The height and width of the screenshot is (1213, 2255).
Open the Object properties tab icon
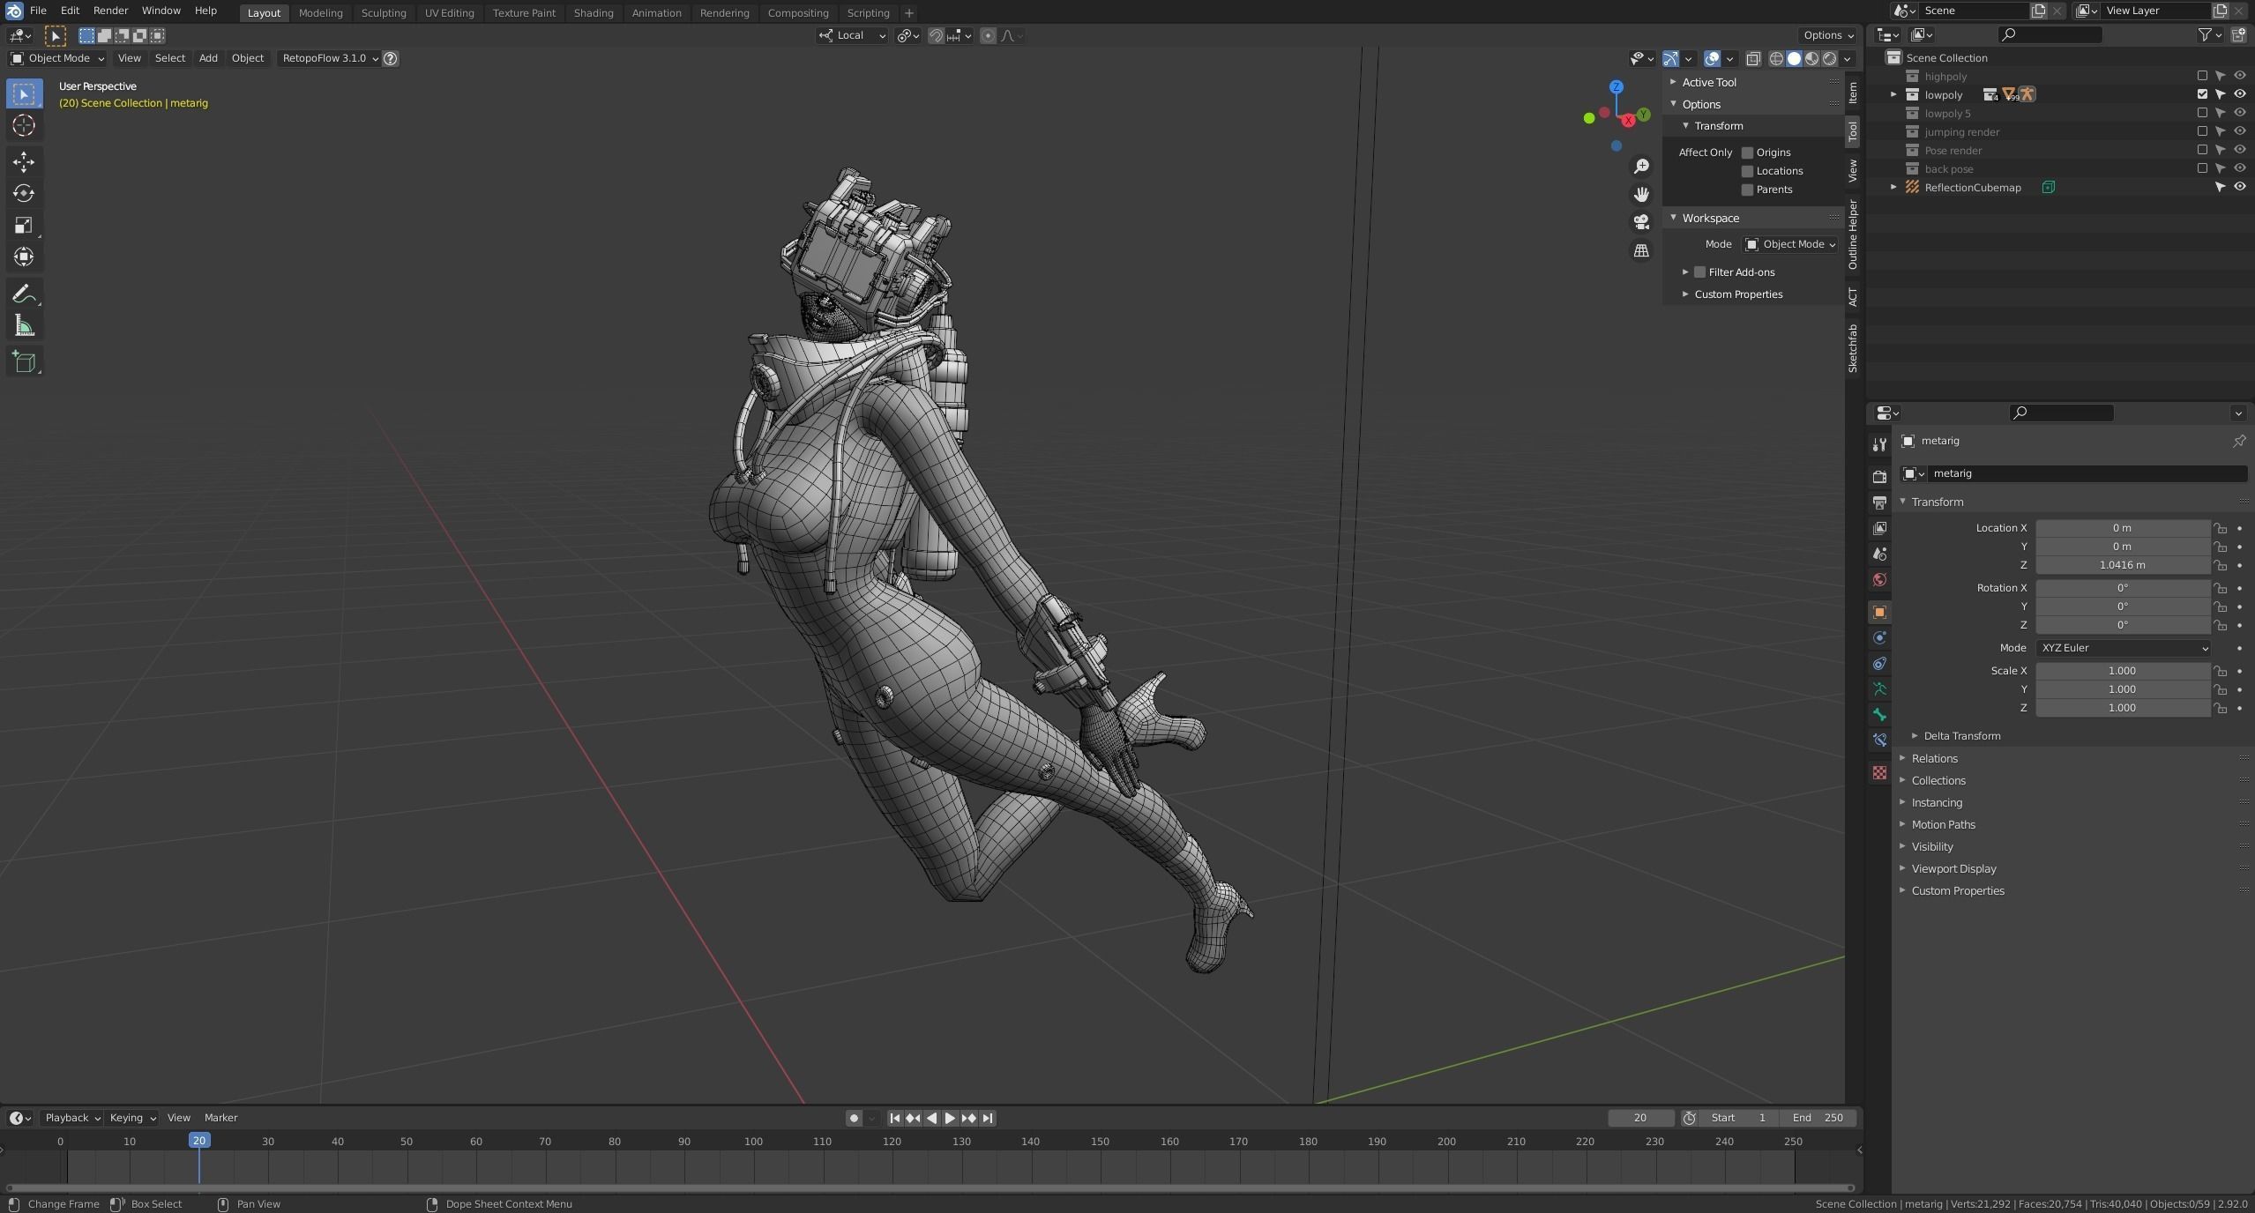(1879, 612)
